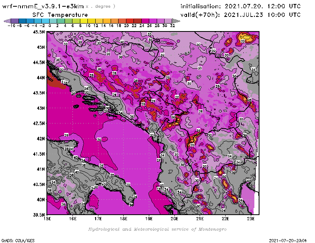Click the lavender arrow swatch below -10
Image resolution: width=315 pixels, height=243 pixels.
7,21
